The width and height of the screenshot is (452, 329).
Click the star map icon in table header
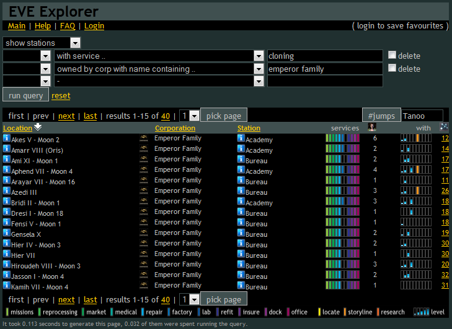point(444,127)
